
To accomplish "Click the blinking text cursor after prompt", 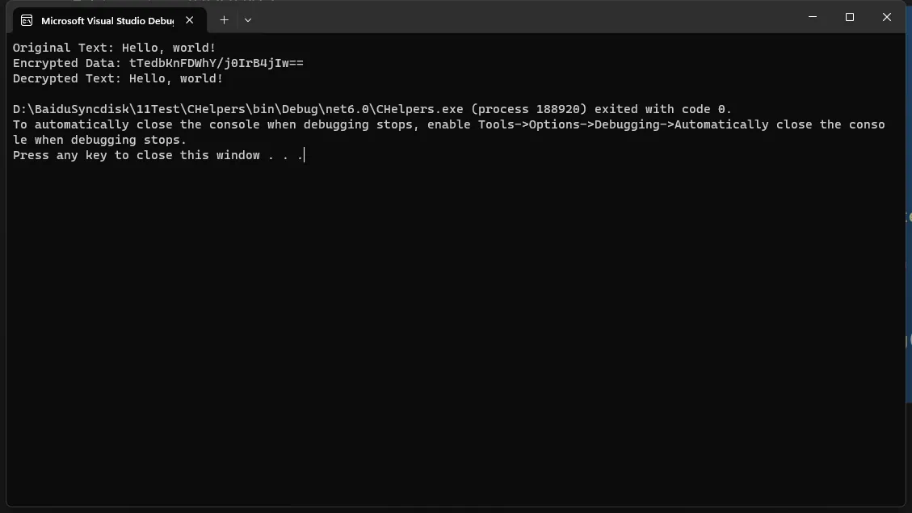I will click(x=305, y=155).
